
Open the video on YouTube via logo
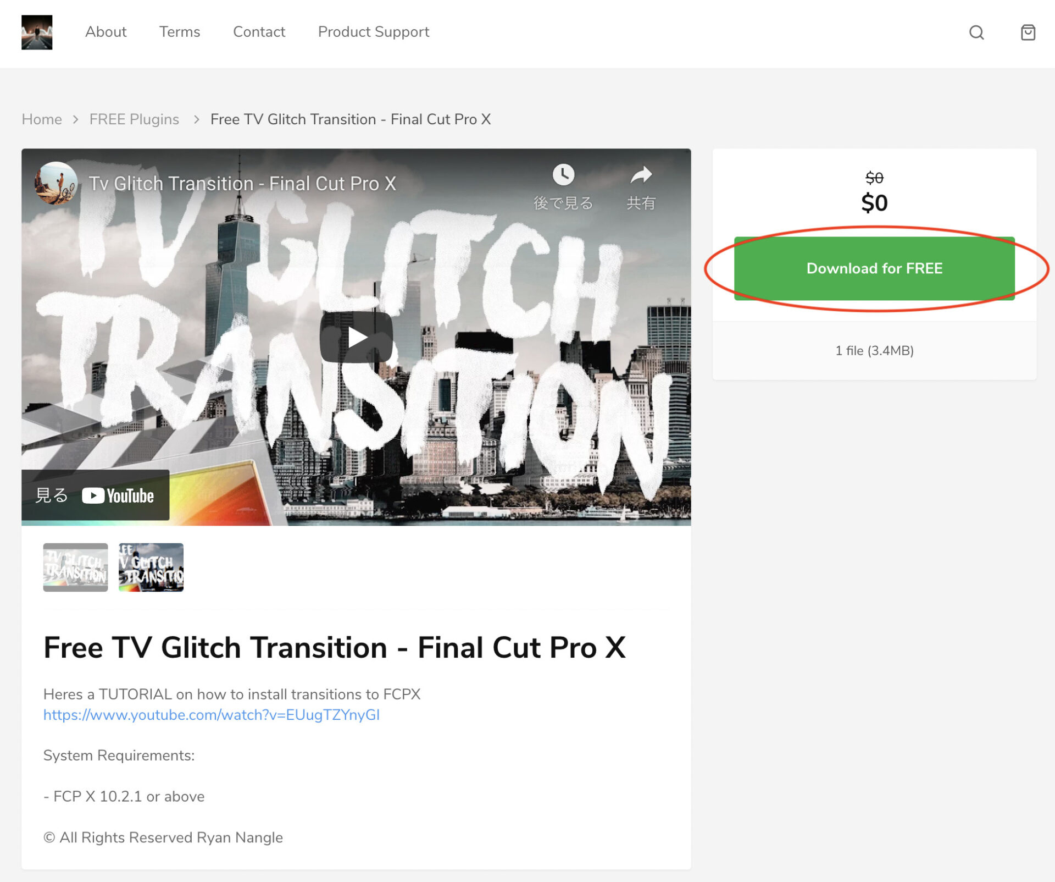tap(118, 495)
